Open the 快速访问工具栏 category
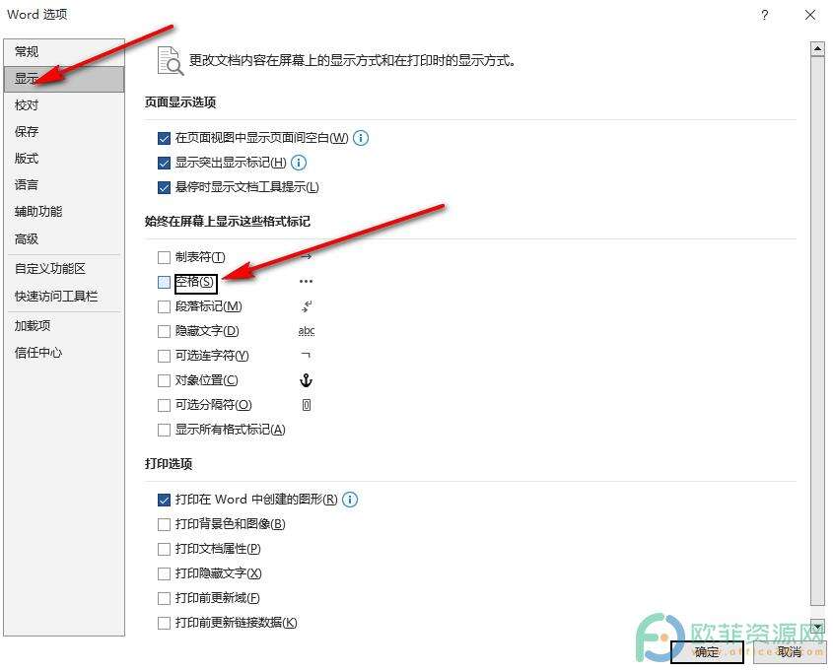The height and width of the screenshot is (671, 833). 64,297
